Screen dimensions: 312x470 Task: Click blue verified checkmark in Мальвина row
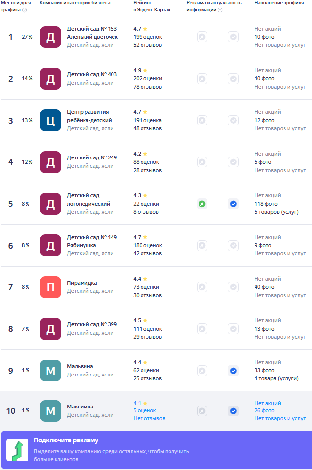(x=233, y=371)
